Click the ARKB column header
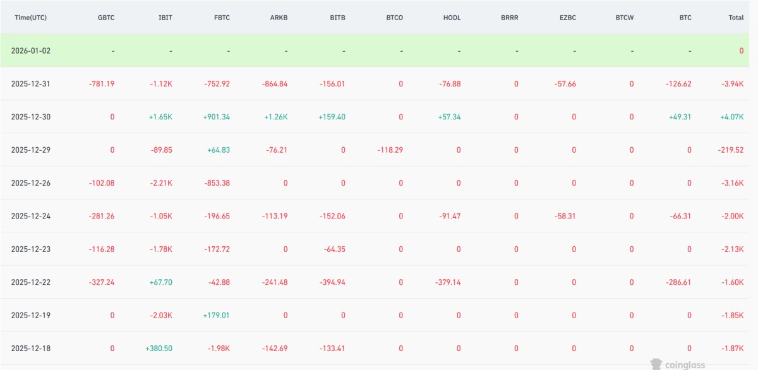 [x=279, y=18]
